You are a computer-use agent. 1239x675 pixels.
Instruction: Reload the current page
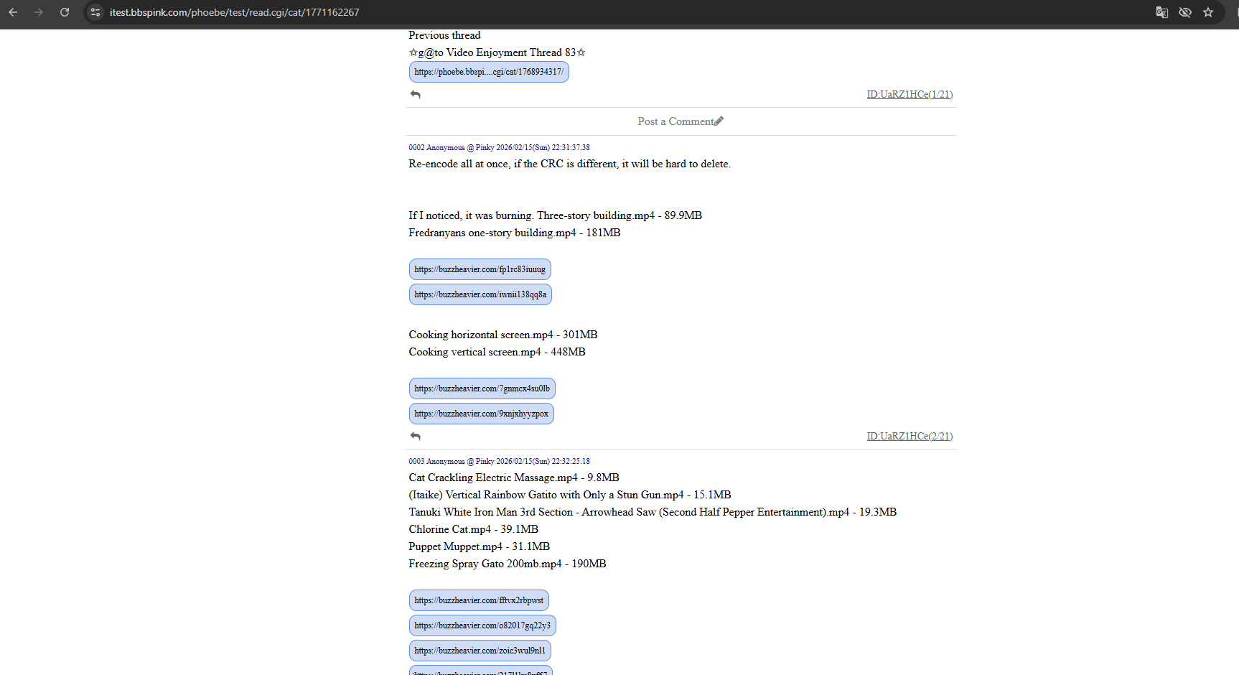click(65, 12)
